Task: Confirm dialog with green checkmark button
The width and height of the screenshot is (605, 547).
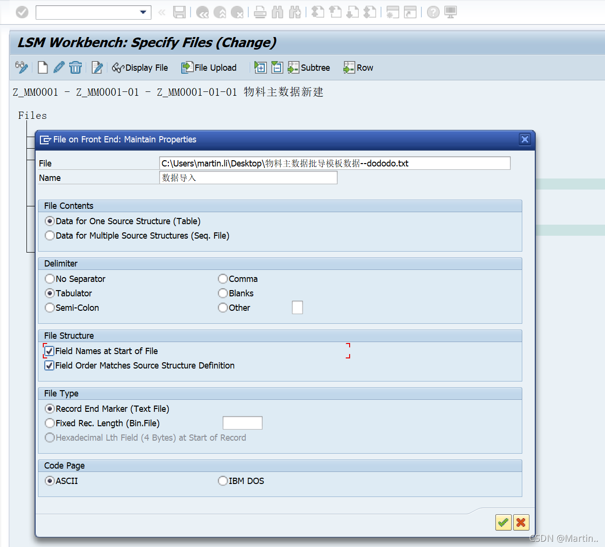Action: (x=503, y=522)
